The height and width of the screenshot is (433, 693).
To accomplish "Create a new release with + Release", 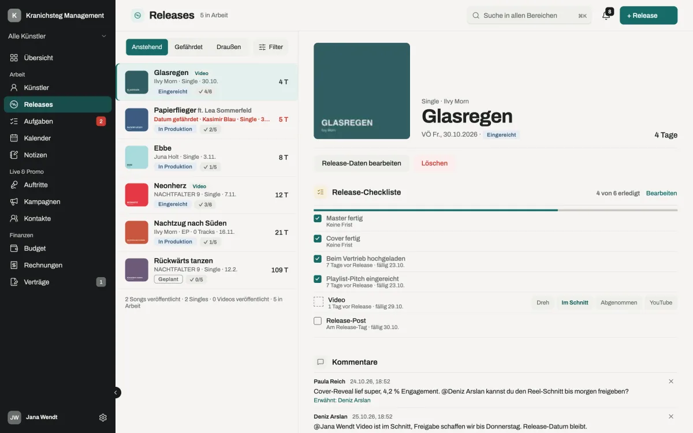I will click(649, 16).
